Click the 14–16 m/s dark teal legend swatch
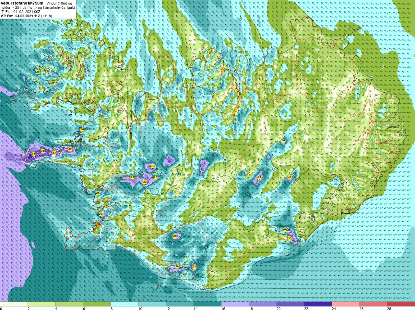 click(207, 304)
